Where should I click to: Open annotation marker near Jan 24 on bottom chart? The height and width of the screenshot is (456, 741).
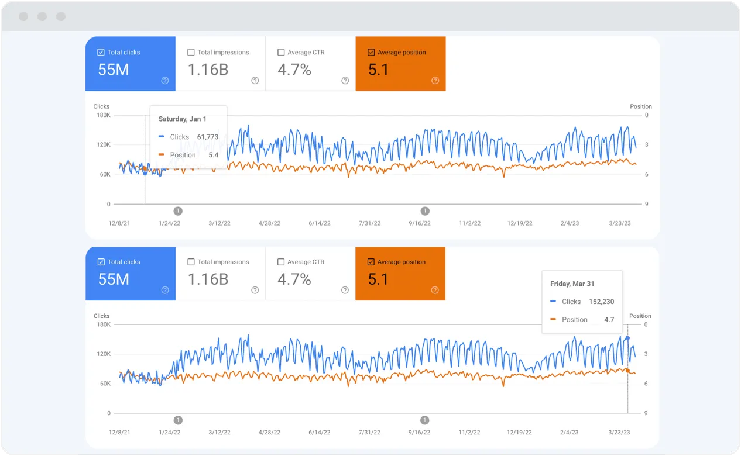pos(178,420)
